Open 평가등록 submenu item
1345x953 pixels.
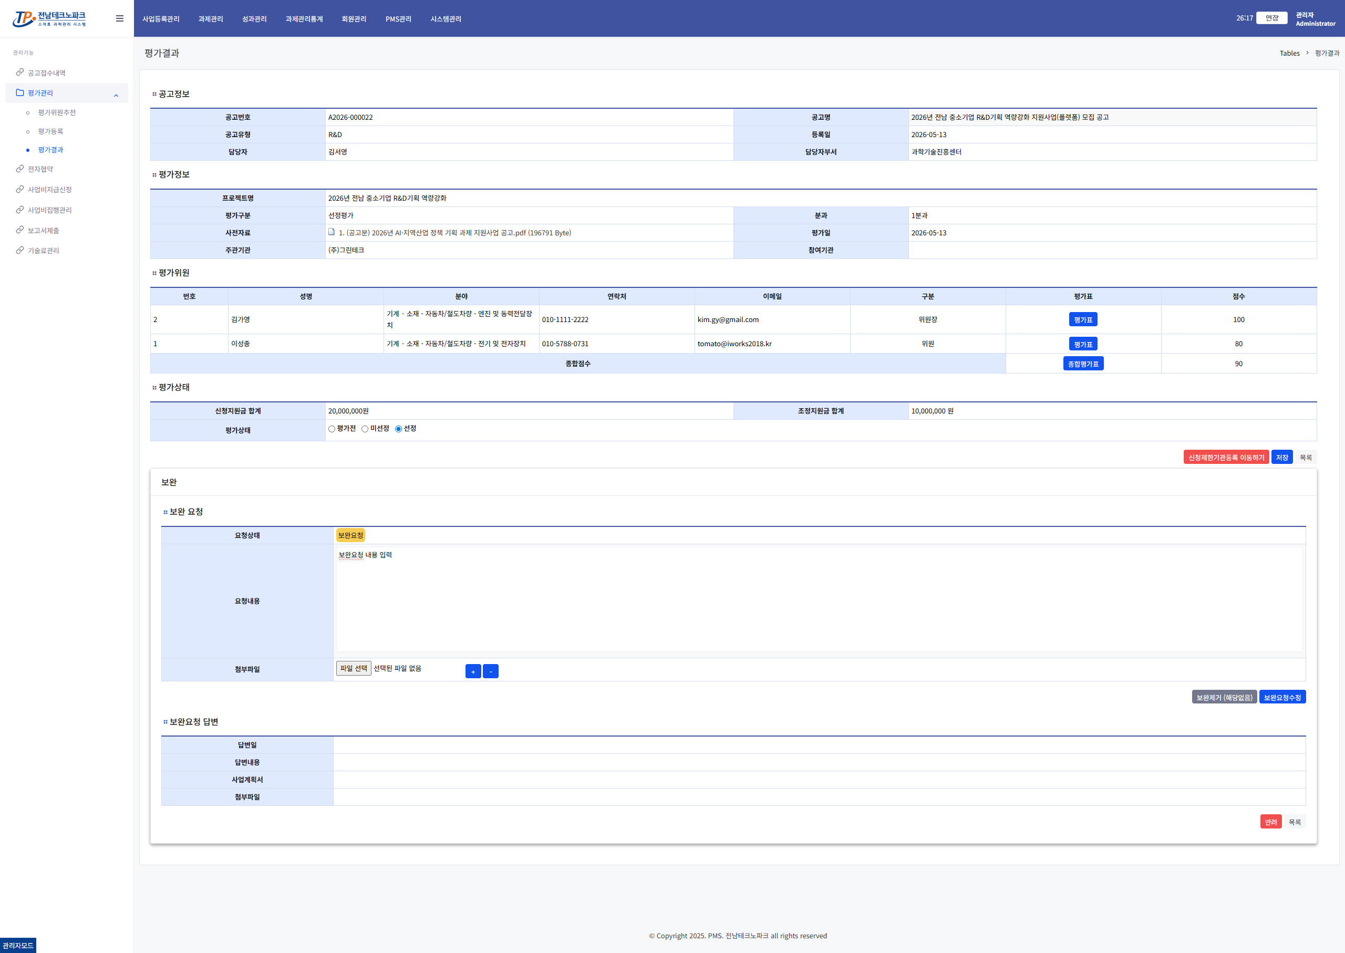[50, 131]
